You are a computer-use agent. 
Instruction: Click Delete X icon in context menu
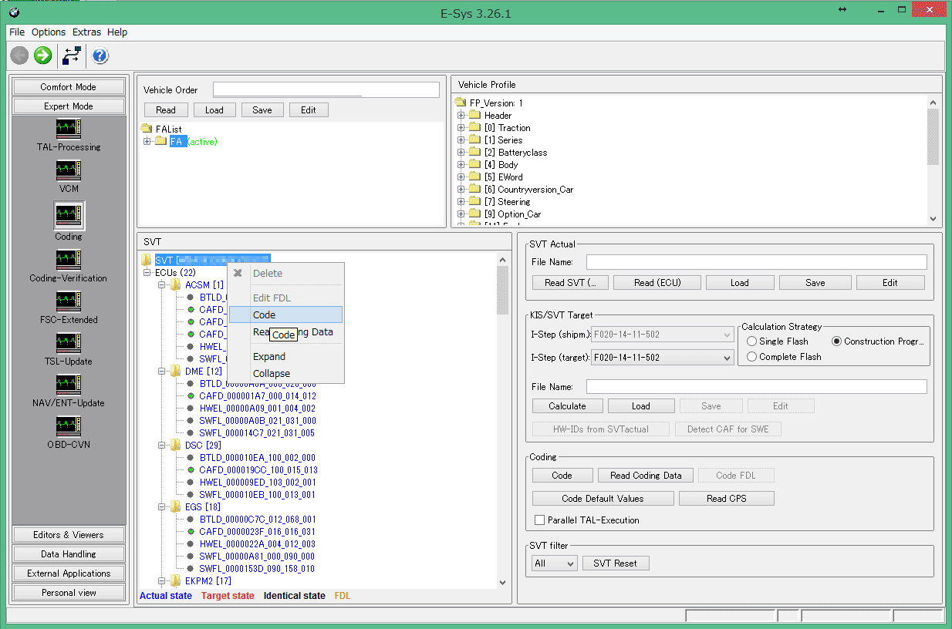238,273
